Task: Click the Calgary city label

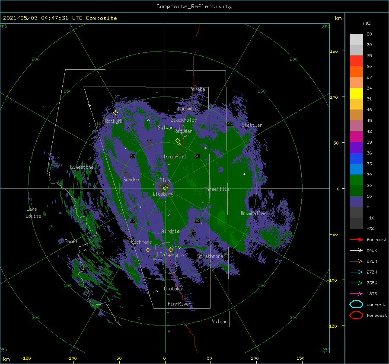Action: pos(169,254)
